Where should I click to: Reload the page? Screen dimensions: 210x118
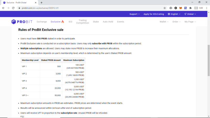coord(13,8)
